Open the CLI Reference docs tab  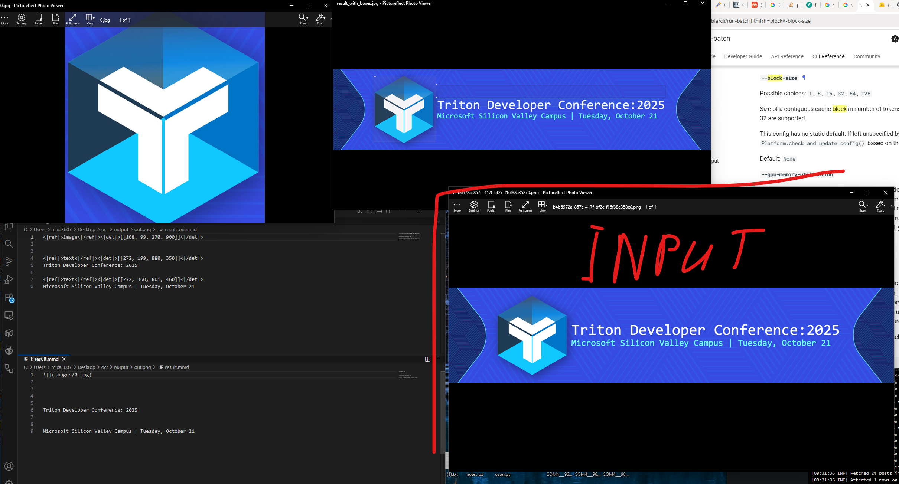coord(828,56)
